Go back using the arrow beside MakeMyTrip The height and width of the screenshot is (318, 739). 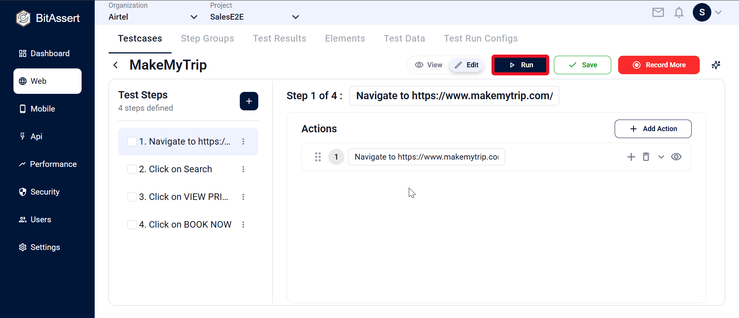[x=115, y=65]
